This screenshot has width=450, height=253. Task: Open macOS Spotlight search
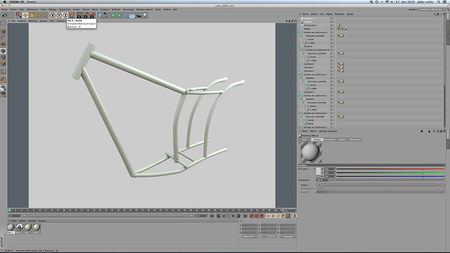coord(439,2)
